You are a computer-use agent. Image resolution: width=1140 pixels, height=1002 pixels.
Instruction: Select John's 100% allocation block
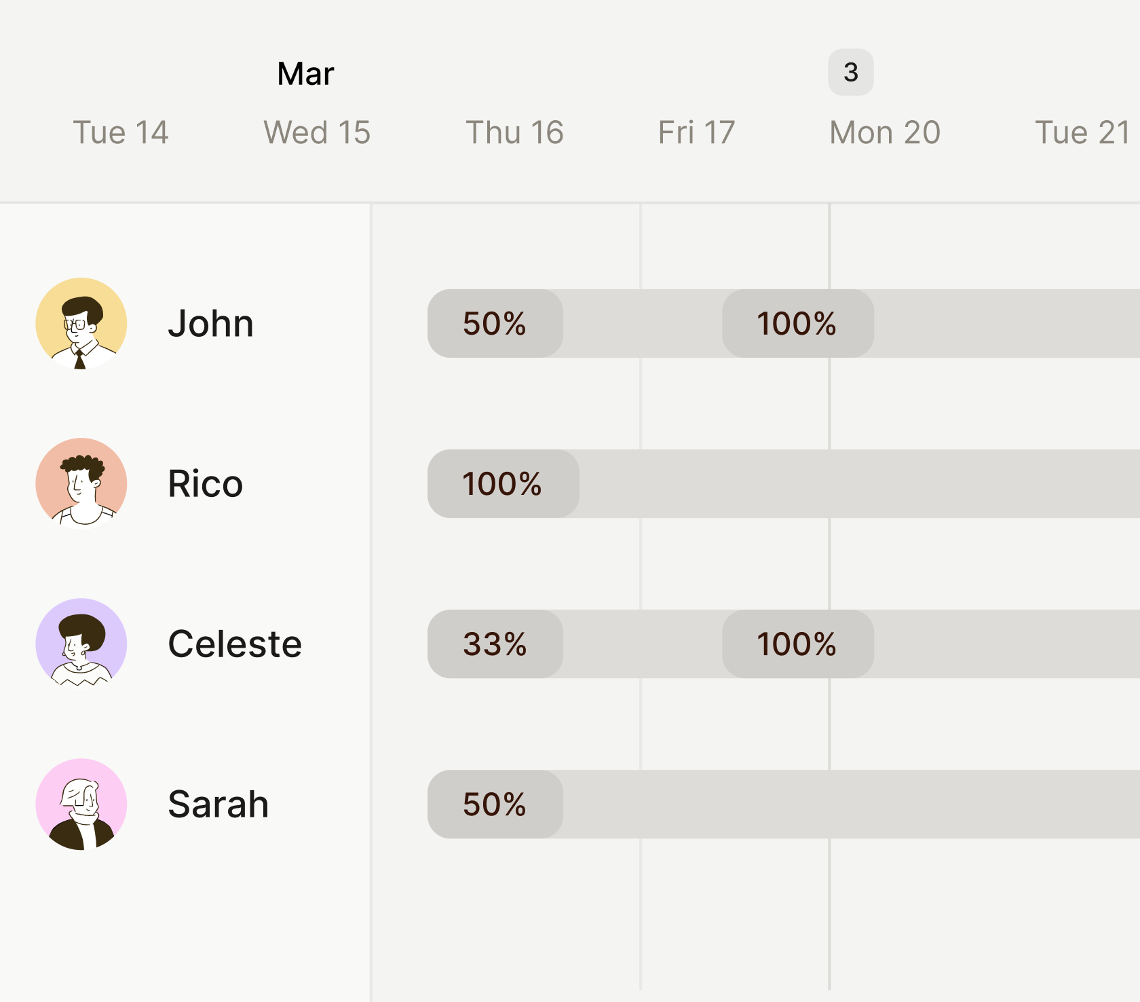coord(797,324)
